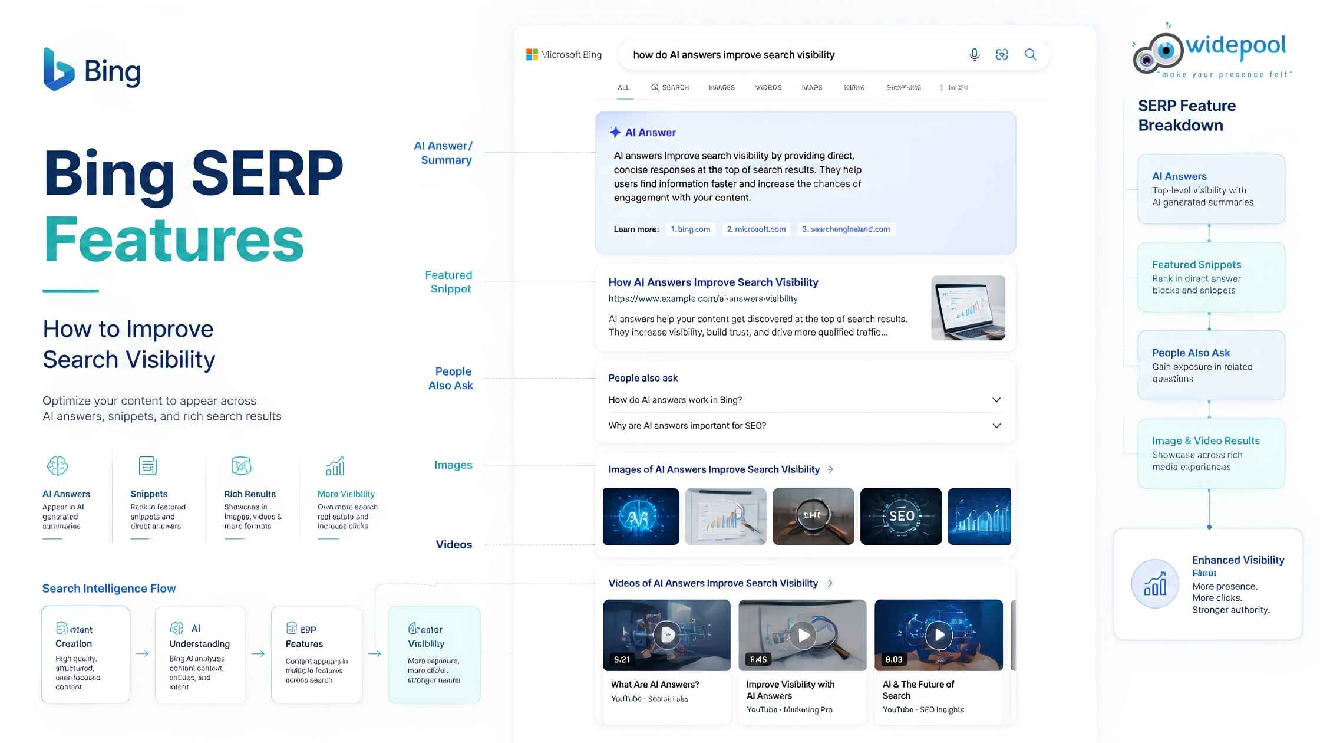Click the glowing AI brain image thumbnail
The width and height of the screenshot is (1320, 743).
pyautogui.click(x=641, y=517)
